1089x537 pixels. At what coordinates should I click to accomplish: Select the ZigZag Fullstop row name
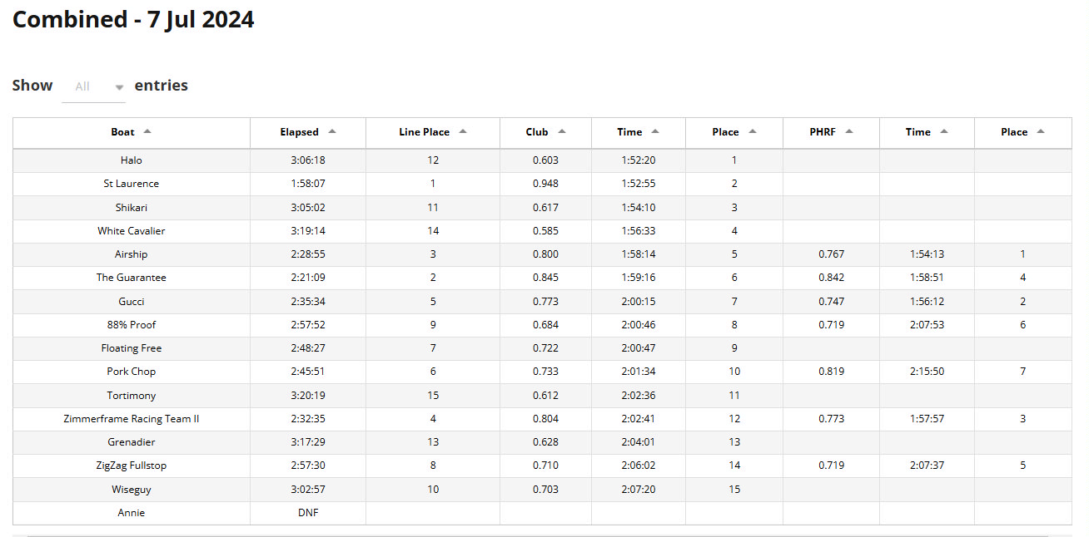pyautogui.click(x=131, y=466)
